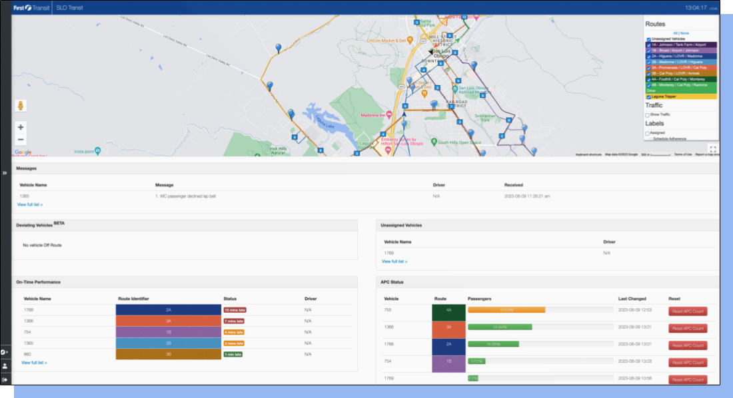This screenshot has height=398, width=733.
Task: Zoom out the map with minus button
Action: click(21, 139)
